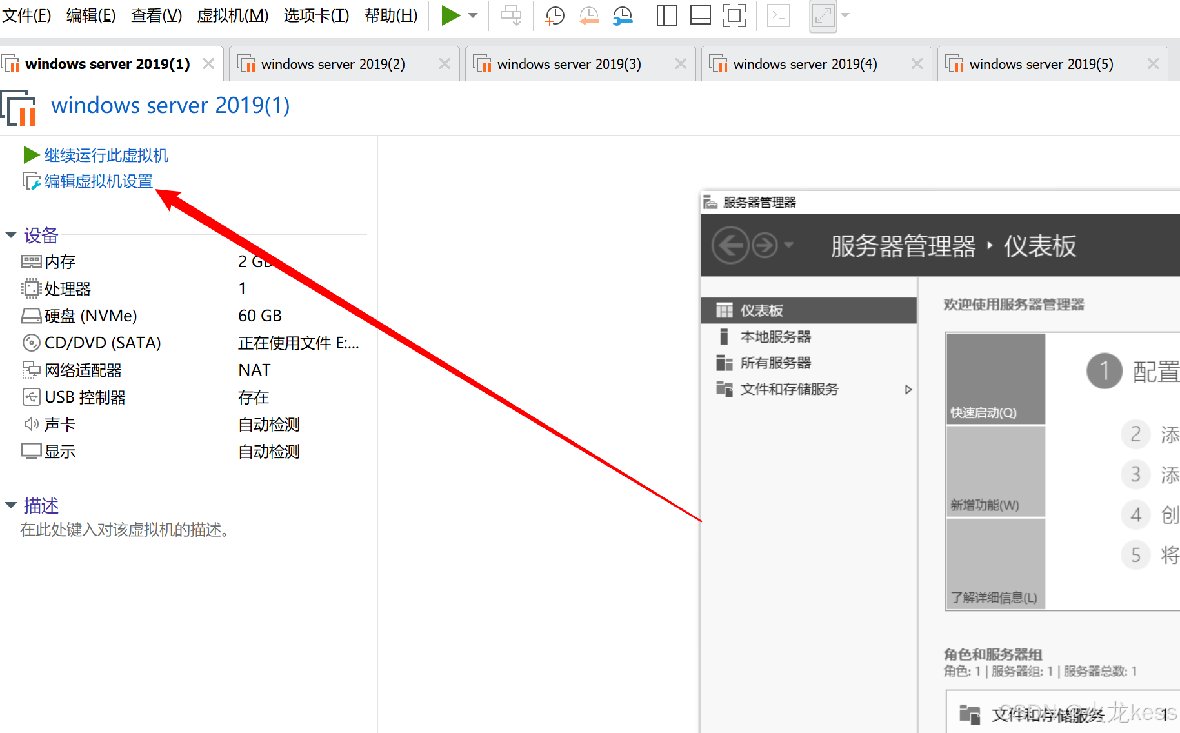Close the windows server 2019(3) tab
The height and width of the screenshot is (733, 1180).
(x=681, y=64)
